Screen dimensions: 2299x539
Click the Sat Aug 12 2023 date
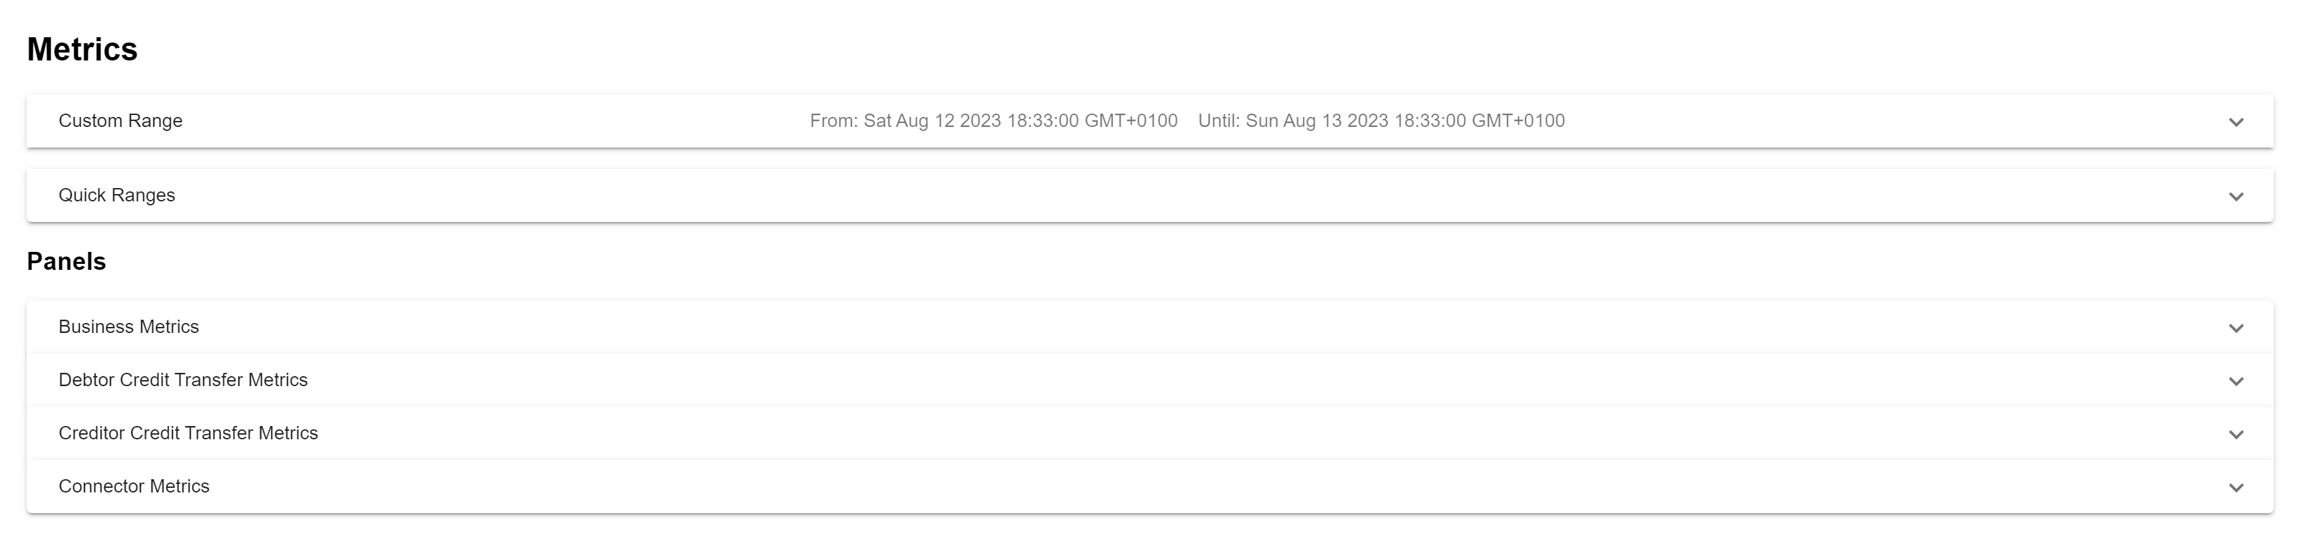(932, 121)
